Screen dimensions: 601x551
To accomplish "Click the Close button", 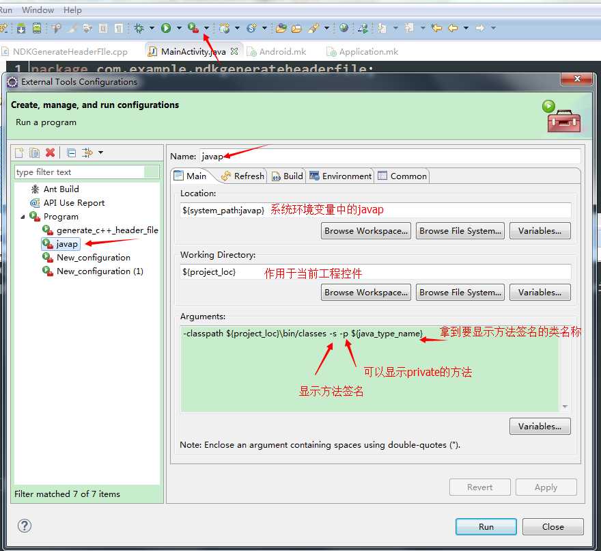I will coord(553,527).
